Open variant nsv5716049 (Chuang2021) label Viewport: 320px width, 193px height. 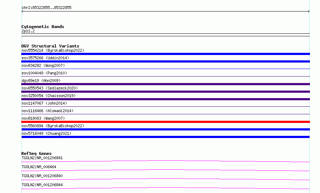[46, 133]
